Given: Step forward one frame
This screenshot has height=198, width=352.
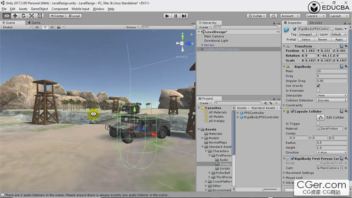Looking at the screenshot, I should [x=184, y=16].
